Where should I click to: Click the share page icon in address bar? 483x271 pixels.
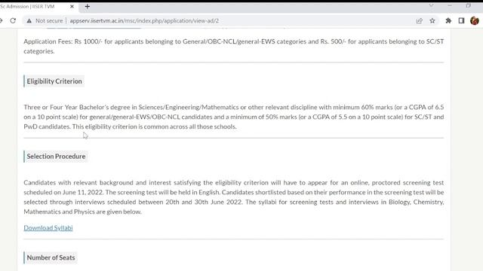pyautogui.click(x=420, y=20)
